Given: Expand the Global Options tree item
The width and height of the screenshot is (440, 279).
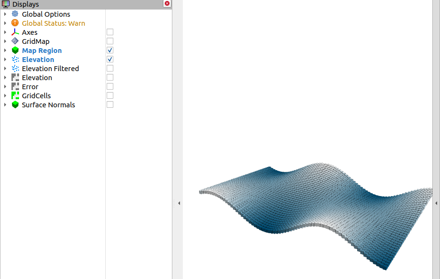Looking at the screenshot, I should pos(5,14).
